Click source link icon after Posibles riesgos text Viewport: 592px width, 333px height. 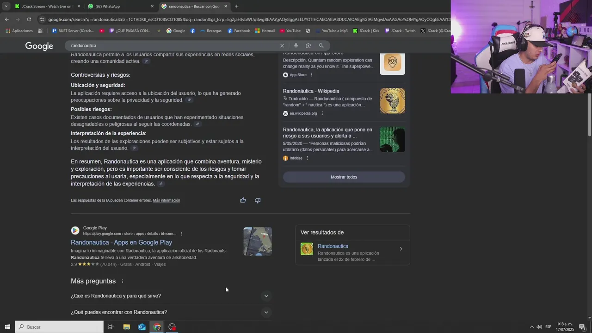[197, 124]
